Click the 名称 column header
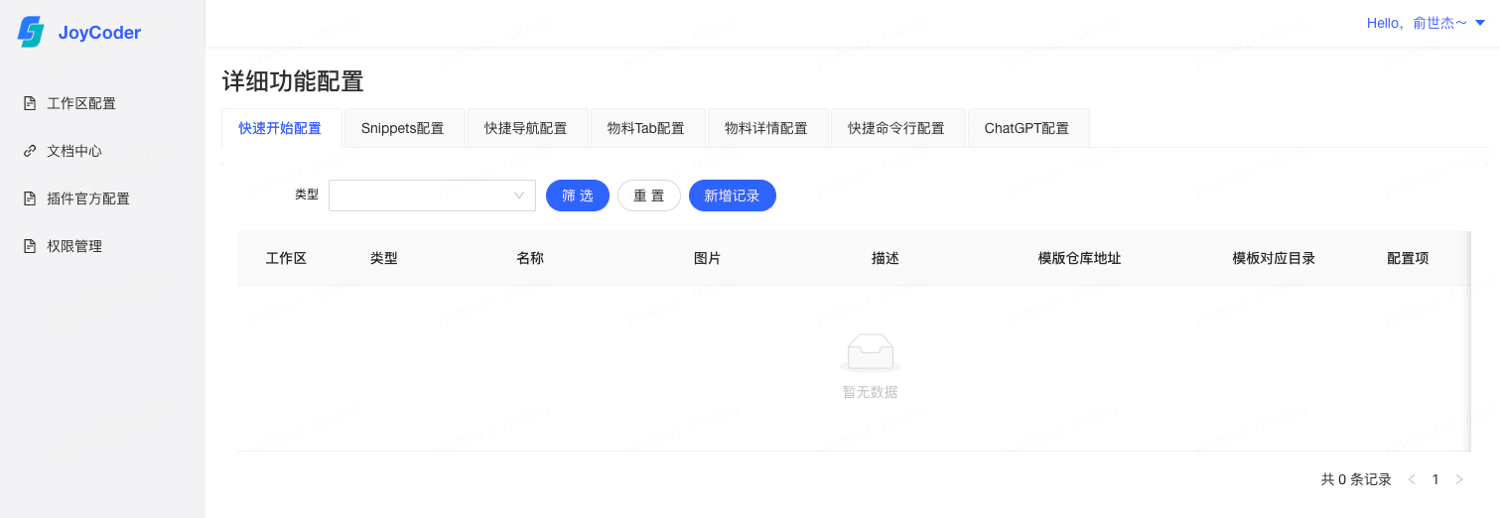Image resolution: width=1500 pixels, height=518 pixels. tap(530, 258)
